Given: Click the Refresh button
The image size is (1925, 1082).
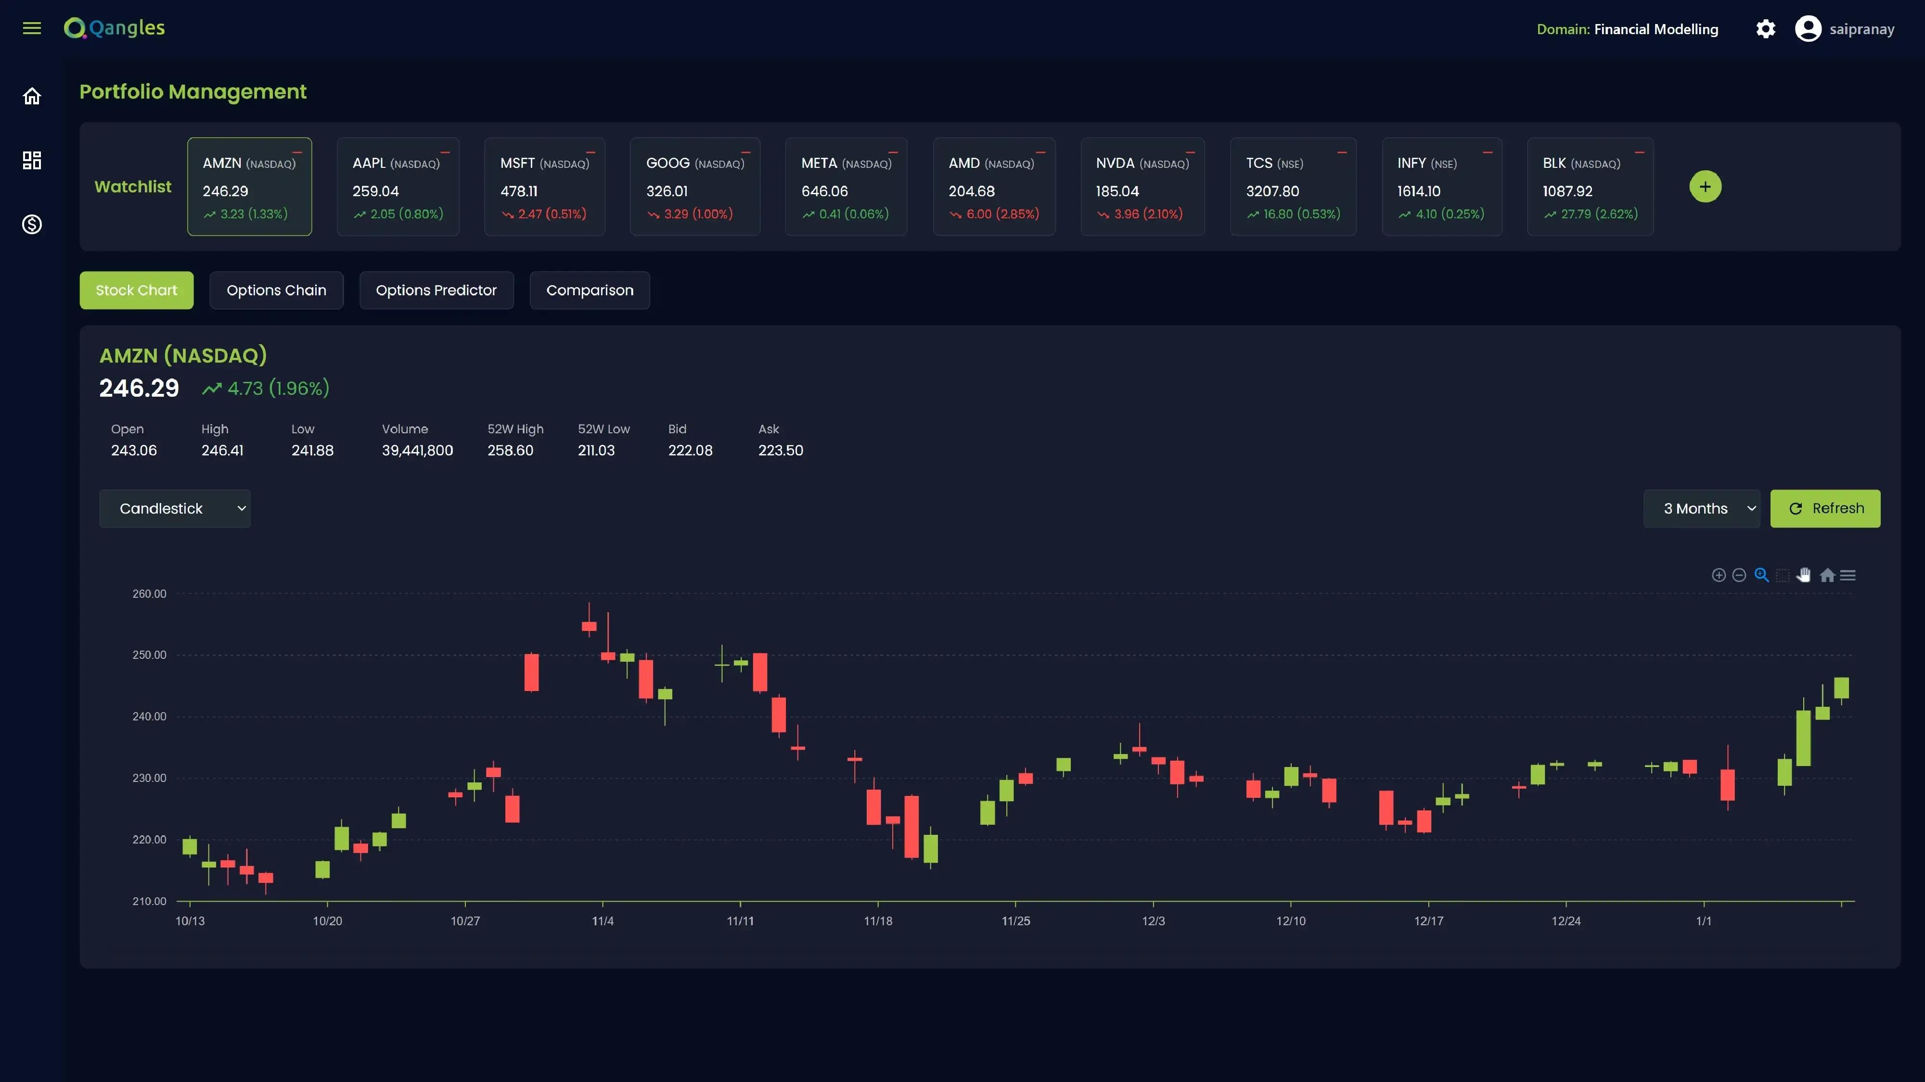Looking at the screenshot, I should (1825, 508).
